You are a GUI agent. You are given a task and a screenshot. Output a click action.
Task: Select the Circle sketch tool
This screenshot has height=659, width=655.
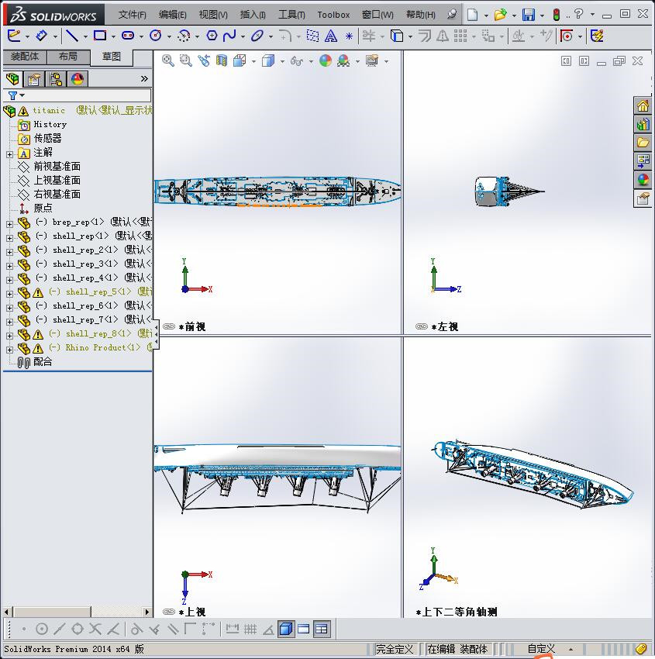(156, 36)
